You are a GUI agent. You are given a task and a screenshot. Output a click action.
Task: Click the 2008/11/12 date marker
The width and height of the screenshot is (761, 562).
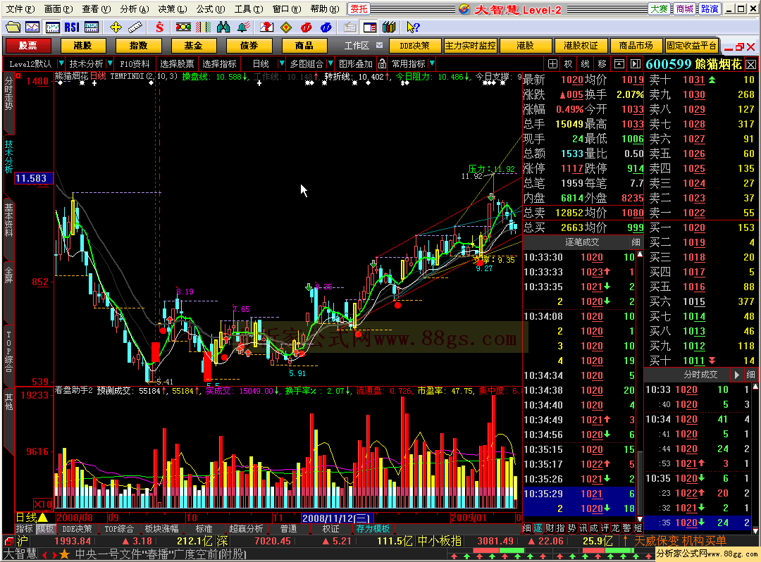coord(338,518)
